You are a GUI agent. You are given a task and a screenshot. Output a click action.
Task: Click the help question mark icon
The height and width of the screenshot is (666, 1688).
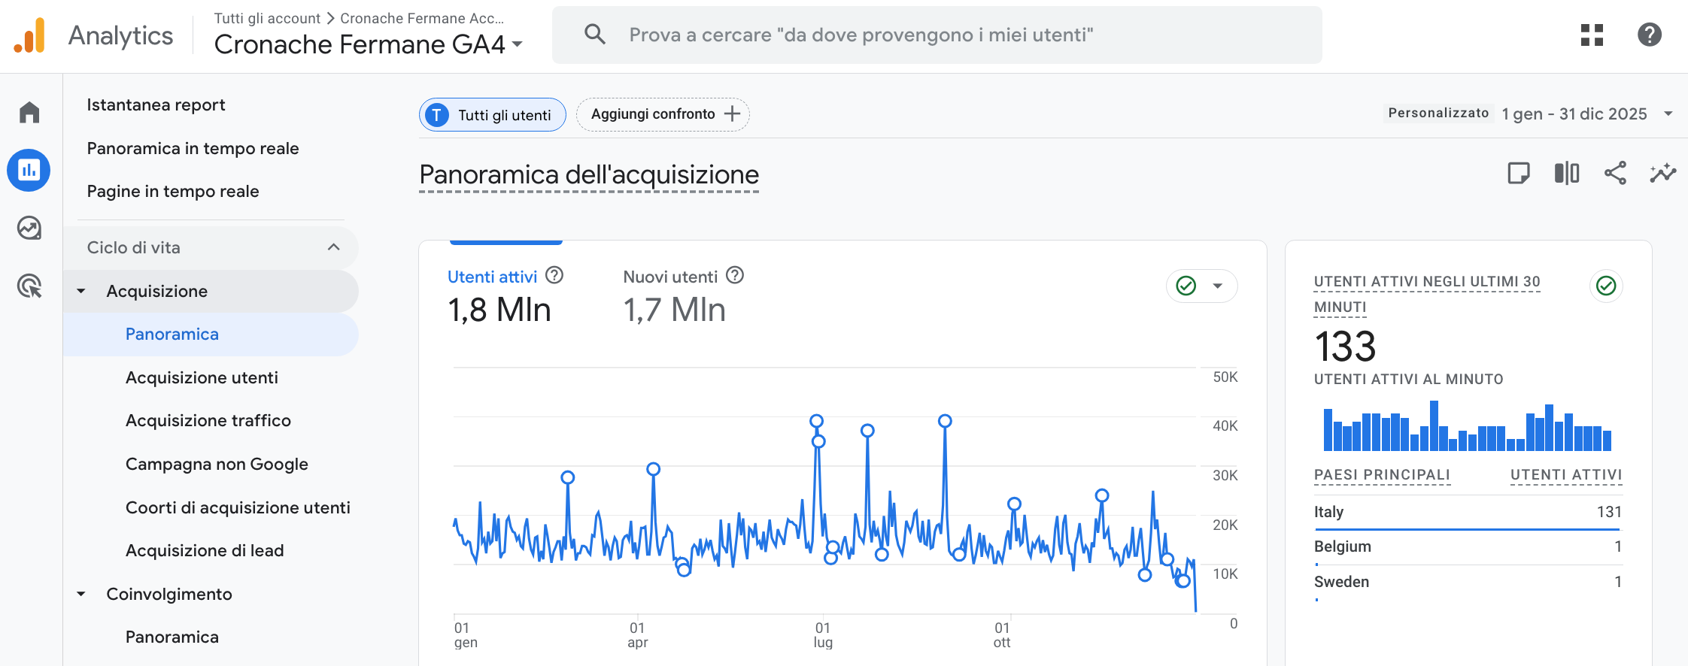(1649, 35)
